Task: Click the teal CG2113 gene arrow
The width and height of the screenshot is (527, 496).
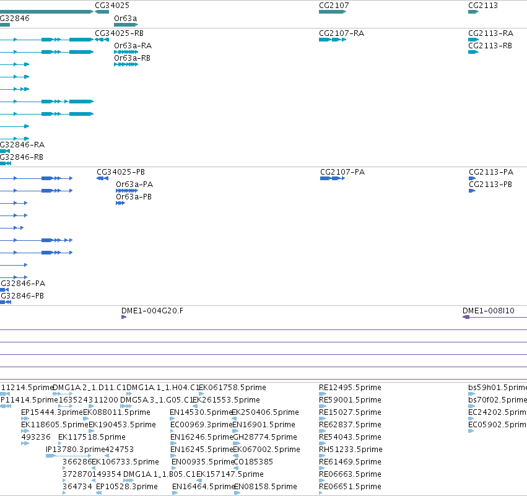Action: 473,12
